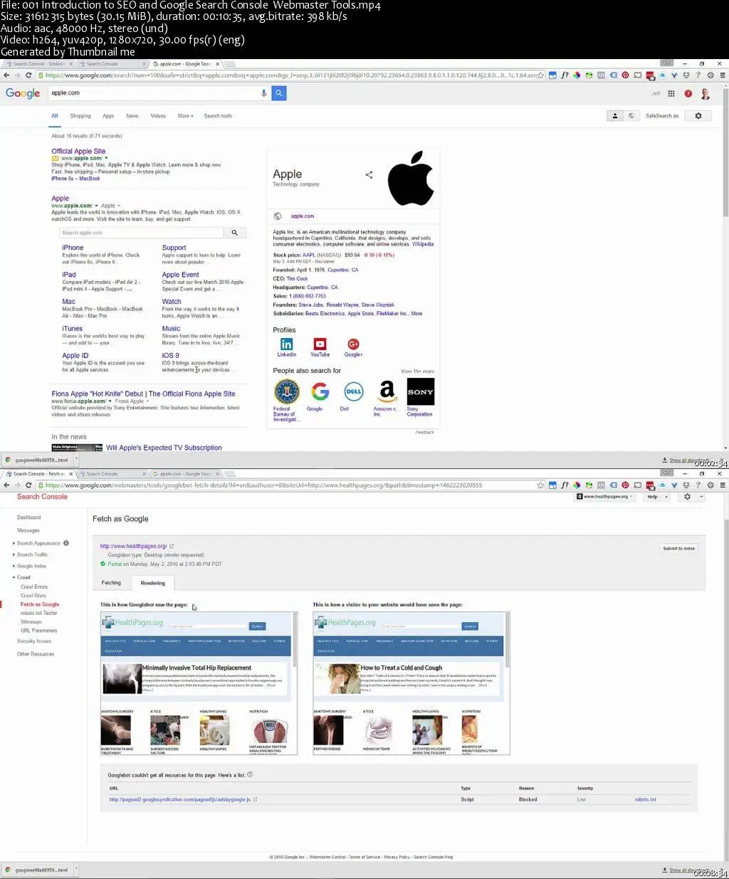729x879 pixels.
Task: Click the Evernote elephant extension icon
Action: [588, 74]
